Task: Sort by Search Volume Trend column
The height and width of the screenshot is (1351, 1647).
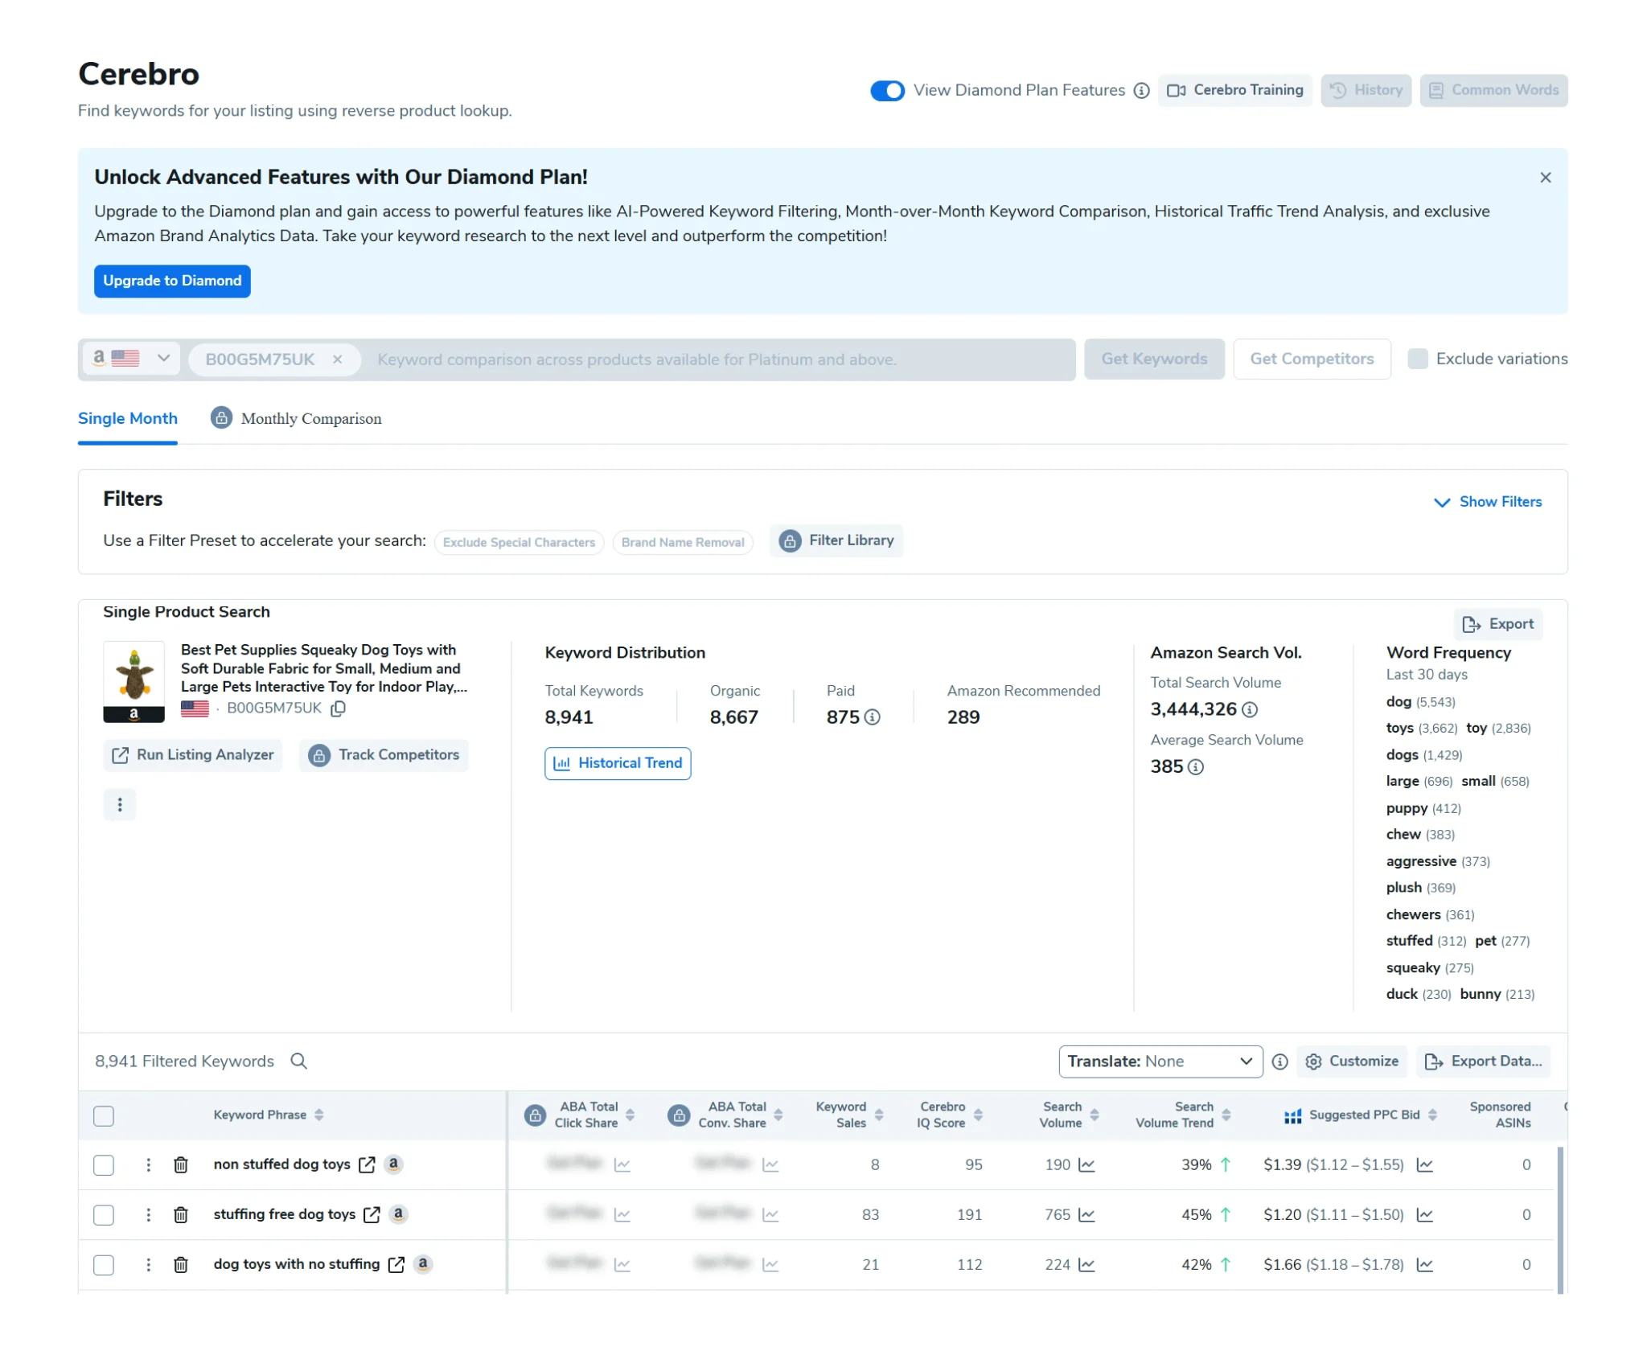Action: [1226, 1115]
